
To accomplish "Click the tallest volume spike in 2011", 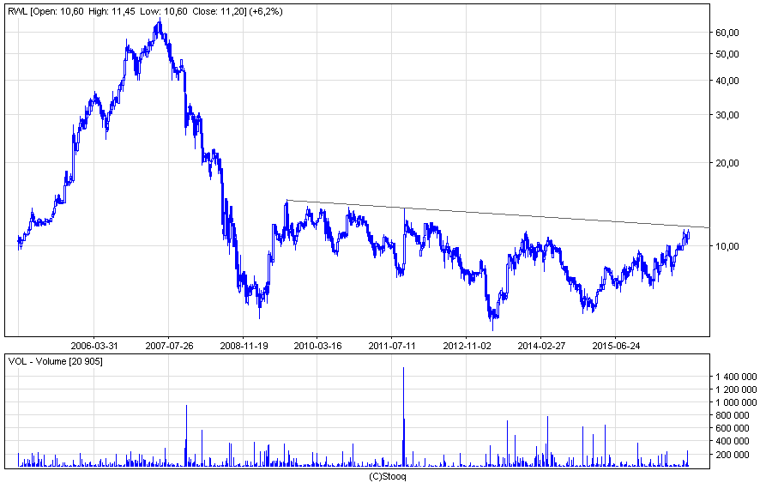I will pyautogui.click(x=404, y=417).
